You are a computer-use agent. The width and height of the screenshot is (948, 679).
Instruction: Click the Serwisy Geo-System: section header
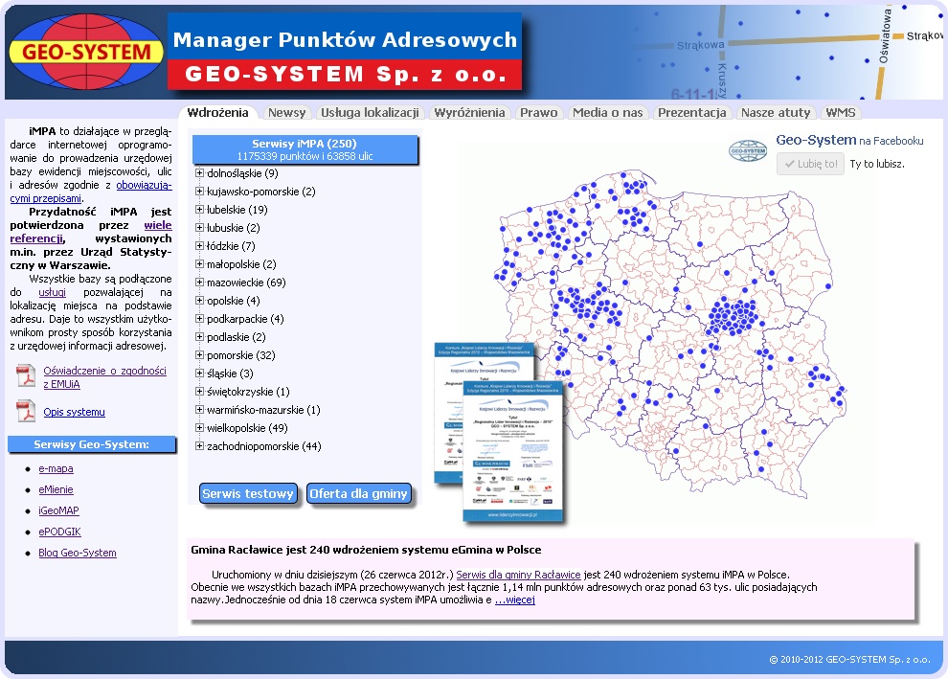(x=91, y=444)
